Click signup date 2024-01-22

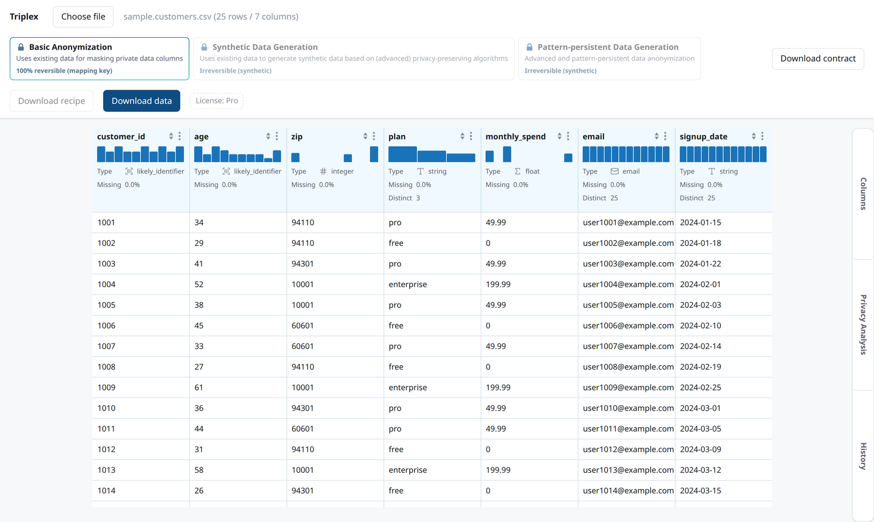click(700, 264)
